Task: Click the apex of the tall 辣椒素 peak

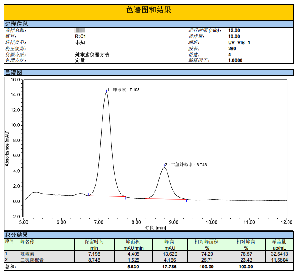Action: click(x=106, y=92)
